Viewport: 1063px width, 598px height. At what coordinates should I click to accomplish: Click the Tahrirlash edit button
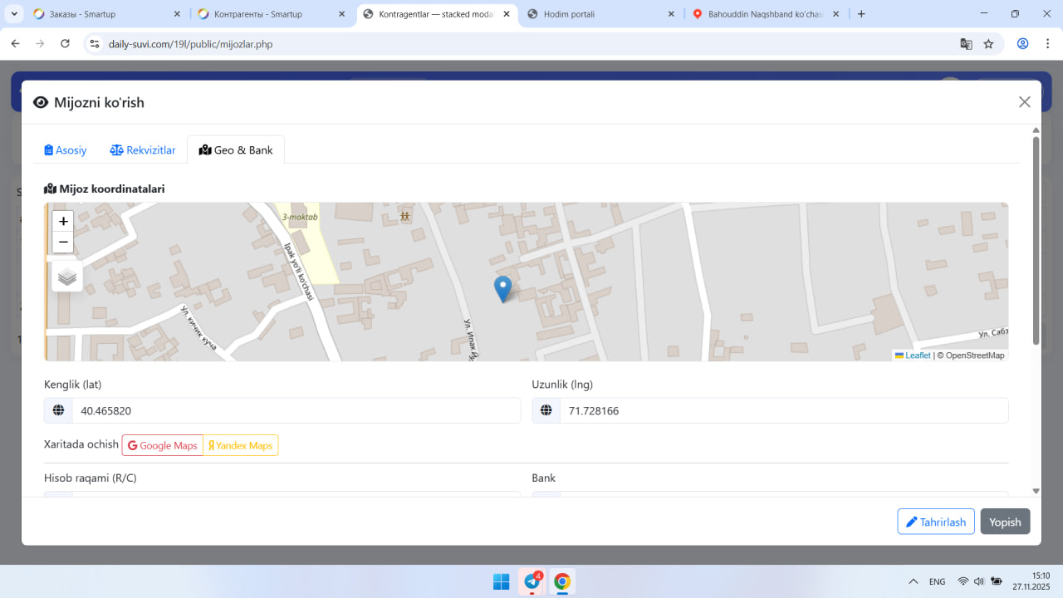pos(935,522)
